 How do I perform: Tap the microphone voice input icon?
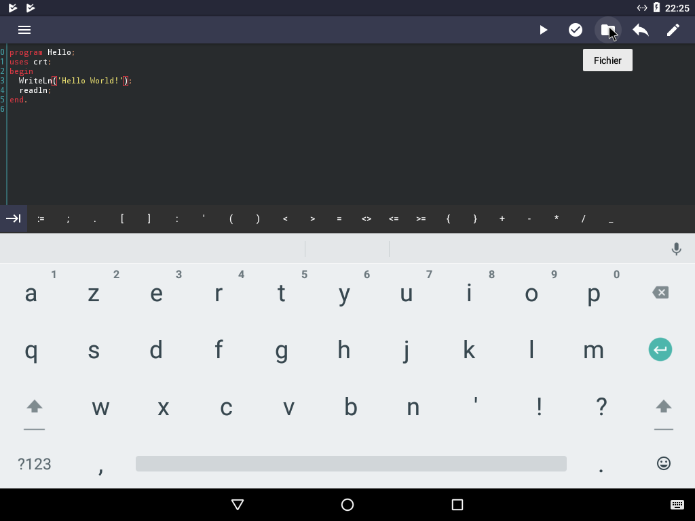tap(676, 249)
